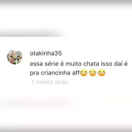This screenshot has height=132, width=132.
Task: Click the last eye-roll emoji
Action: (x=102, y=73)
